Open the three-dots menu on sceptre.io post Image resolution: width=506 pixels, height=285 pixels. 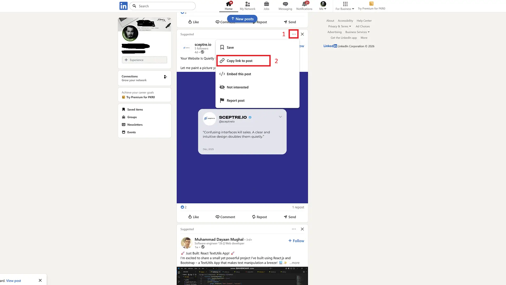point(294,34)
